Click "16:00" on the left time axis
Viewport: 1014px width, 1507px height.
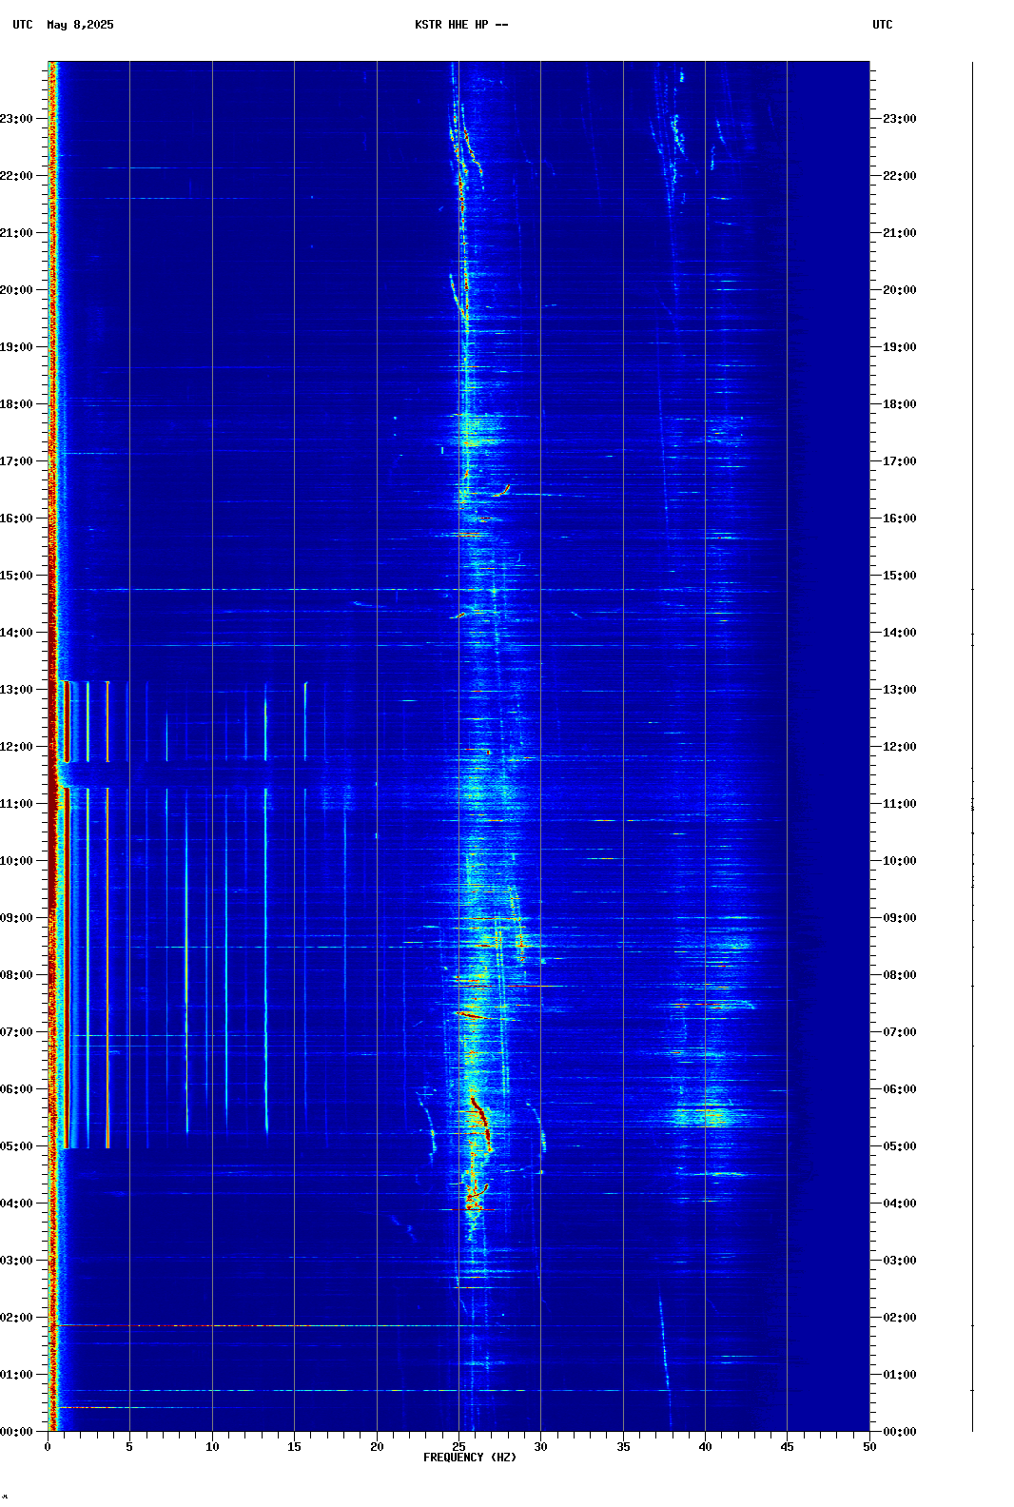tap(16, 519)
